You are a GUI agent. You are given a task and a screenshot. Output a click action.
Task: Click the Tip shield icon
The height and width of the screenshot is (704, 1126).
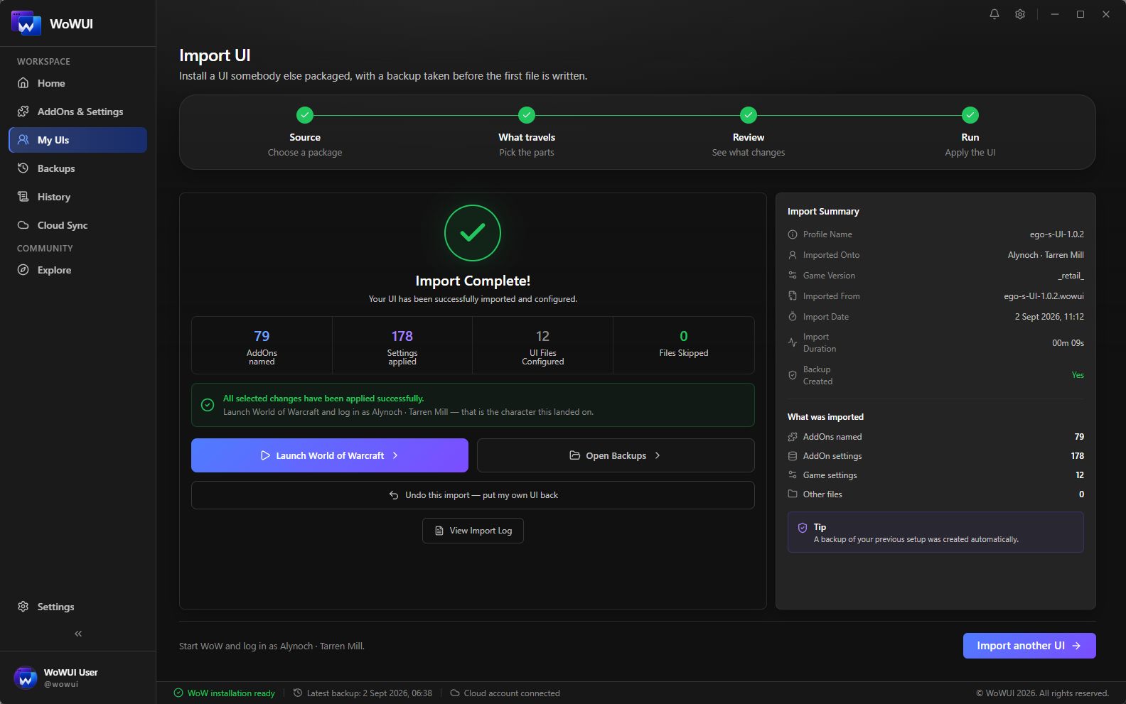click(x=803, y=528)
